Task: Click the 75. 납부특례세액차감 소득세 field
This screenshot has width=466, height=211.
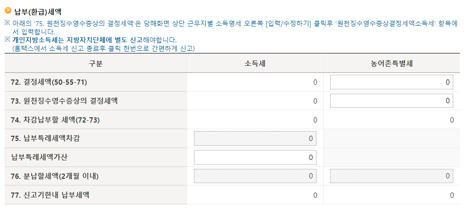Action: (x=255, y=139)
